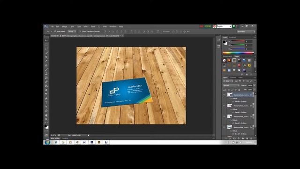Switch to the Adjustments tab

tap(227, 56)
